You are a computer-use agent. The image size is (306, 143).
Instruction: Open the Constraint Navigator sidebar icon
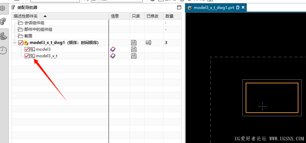tap(3, 36)
